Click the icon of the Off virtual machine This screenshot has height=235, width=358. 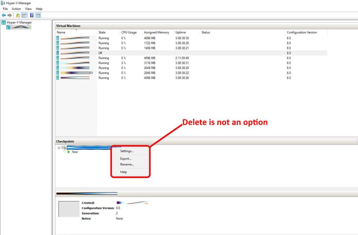click(x=58, y=53)
